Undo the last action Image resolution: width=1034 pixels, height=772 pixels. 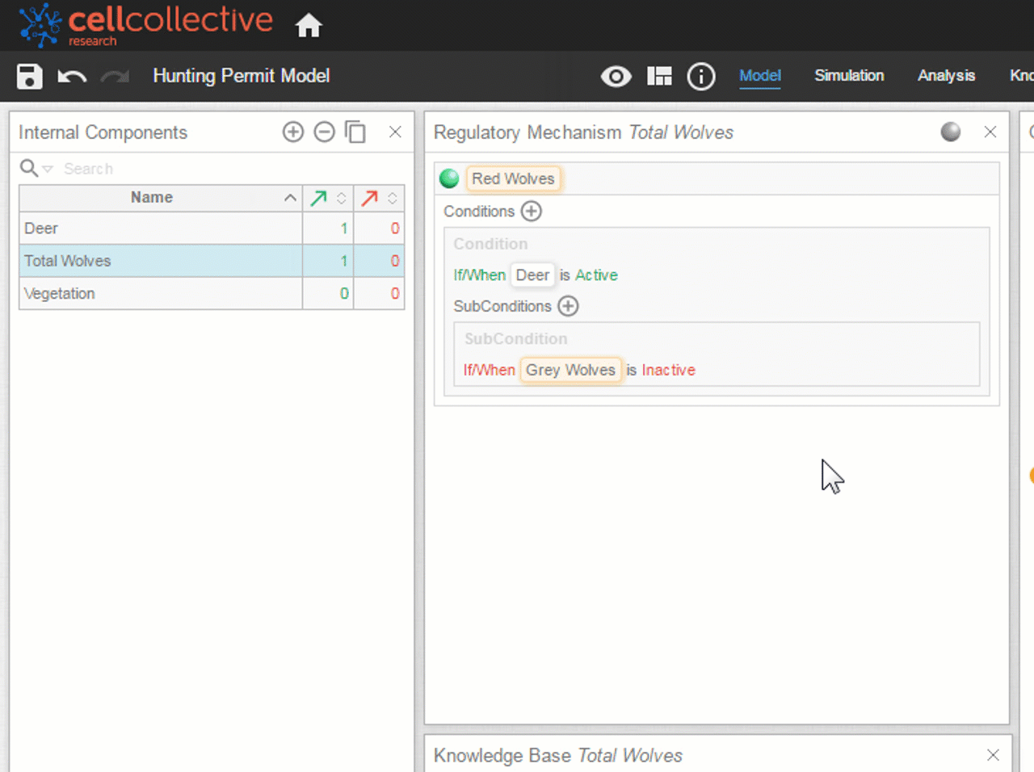click(x=72, y=77)
